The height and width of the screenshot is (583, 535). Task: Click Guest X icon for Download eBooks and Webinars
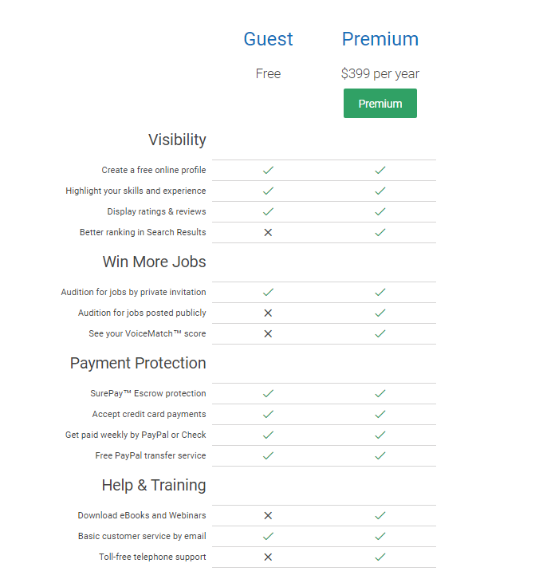268,516
